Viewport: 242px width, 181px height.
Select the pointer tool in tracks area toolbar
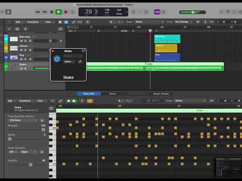click(x=111, y=22)
